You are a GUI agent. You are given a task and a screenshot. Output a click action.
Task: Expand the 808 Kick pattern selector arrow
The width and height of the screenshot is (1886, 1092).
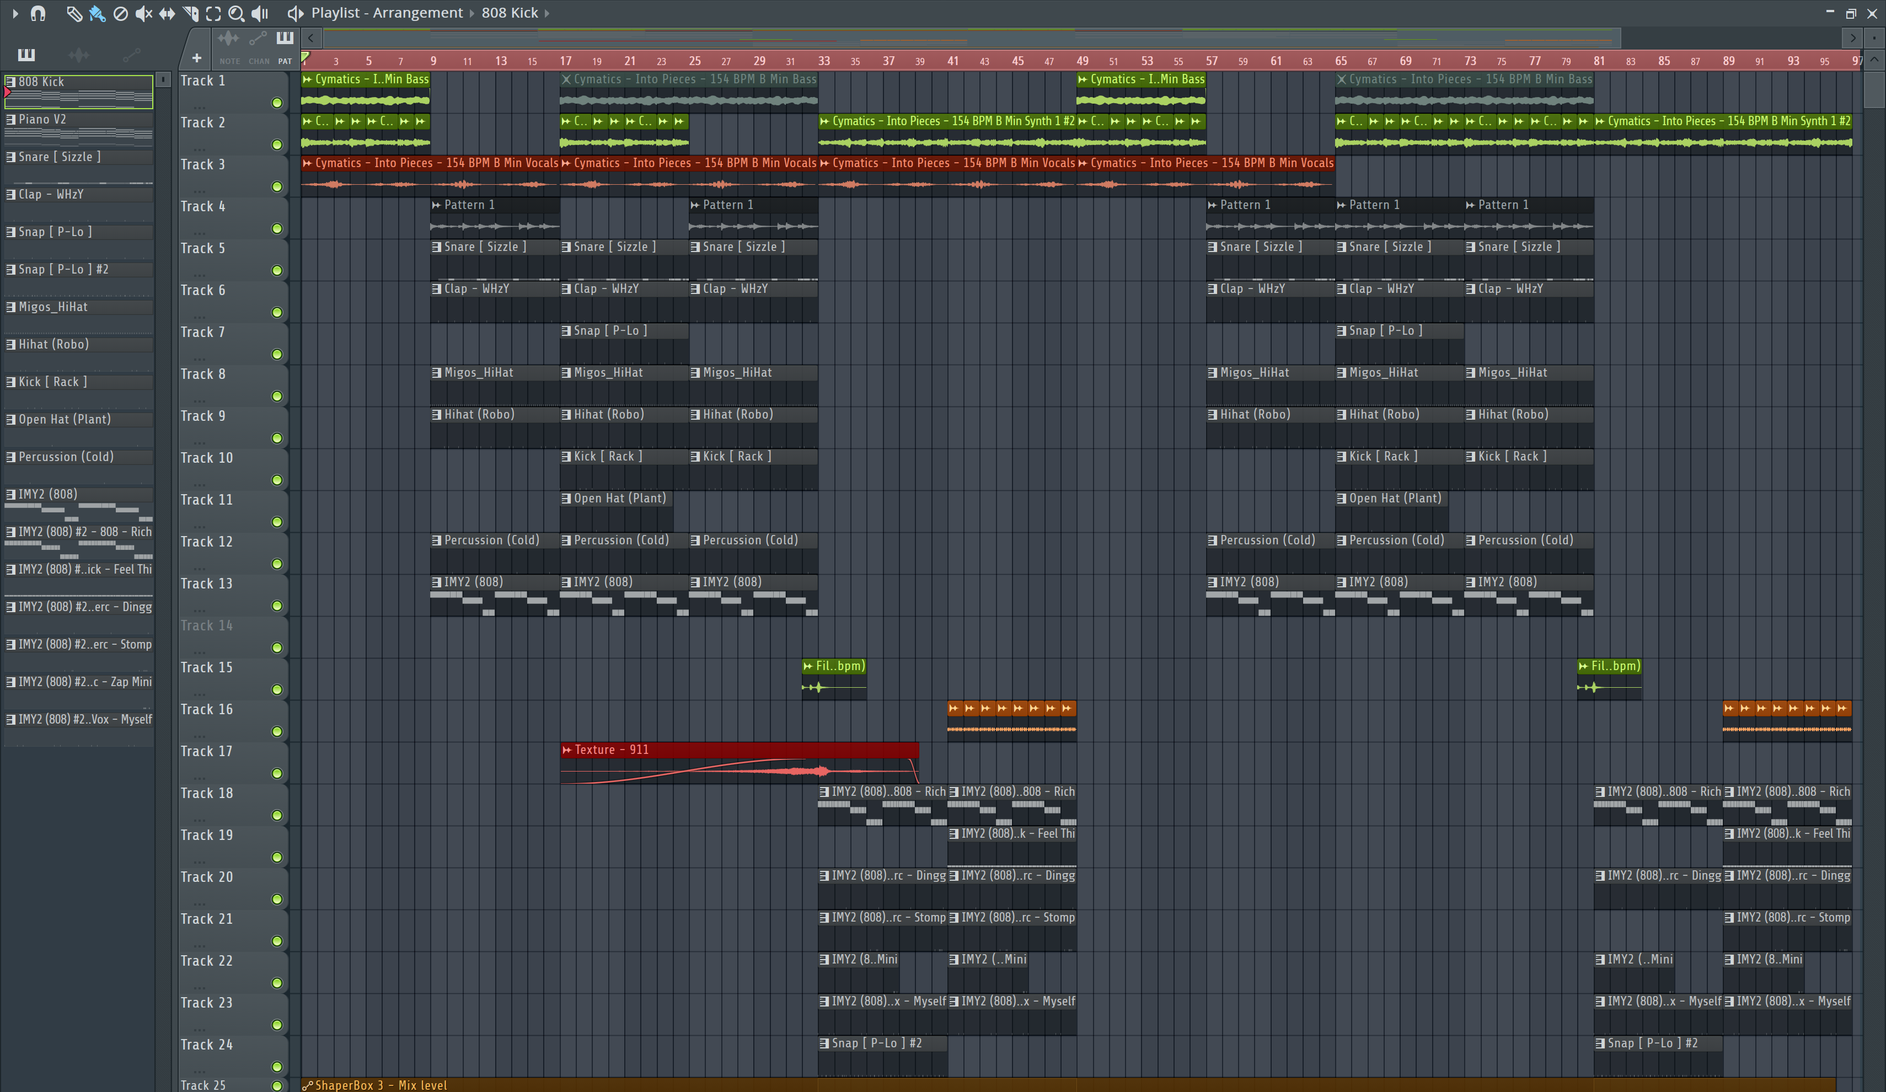click(x=547, y=13)
